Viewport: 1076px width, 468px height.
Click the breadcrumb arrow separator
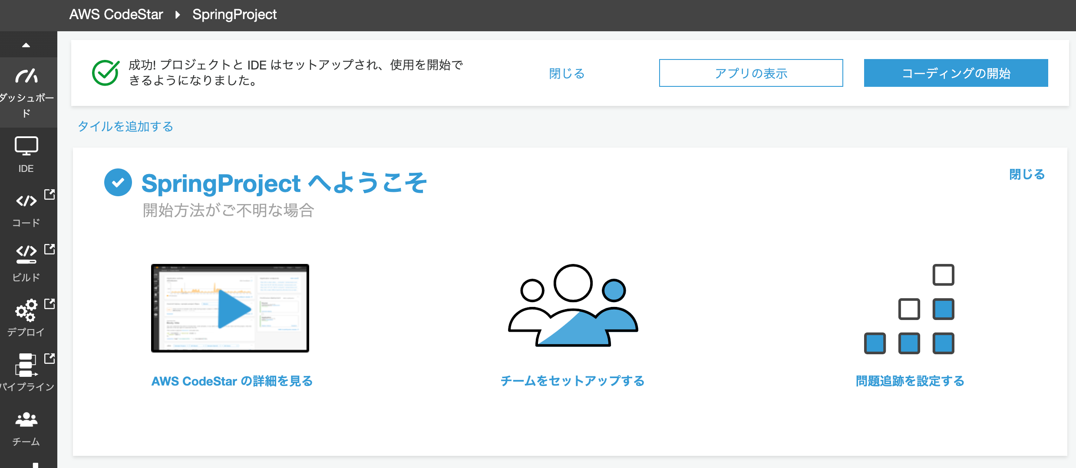coord(178,15)
